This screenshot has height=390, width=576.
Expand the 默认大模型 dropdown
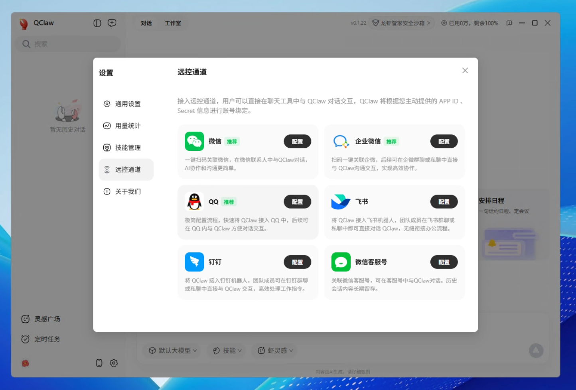(x=173, y=351)
